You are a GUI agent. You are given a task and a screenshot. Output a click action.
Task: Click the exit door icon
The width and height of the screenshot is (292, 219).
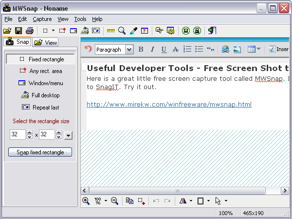coord(212,31)
